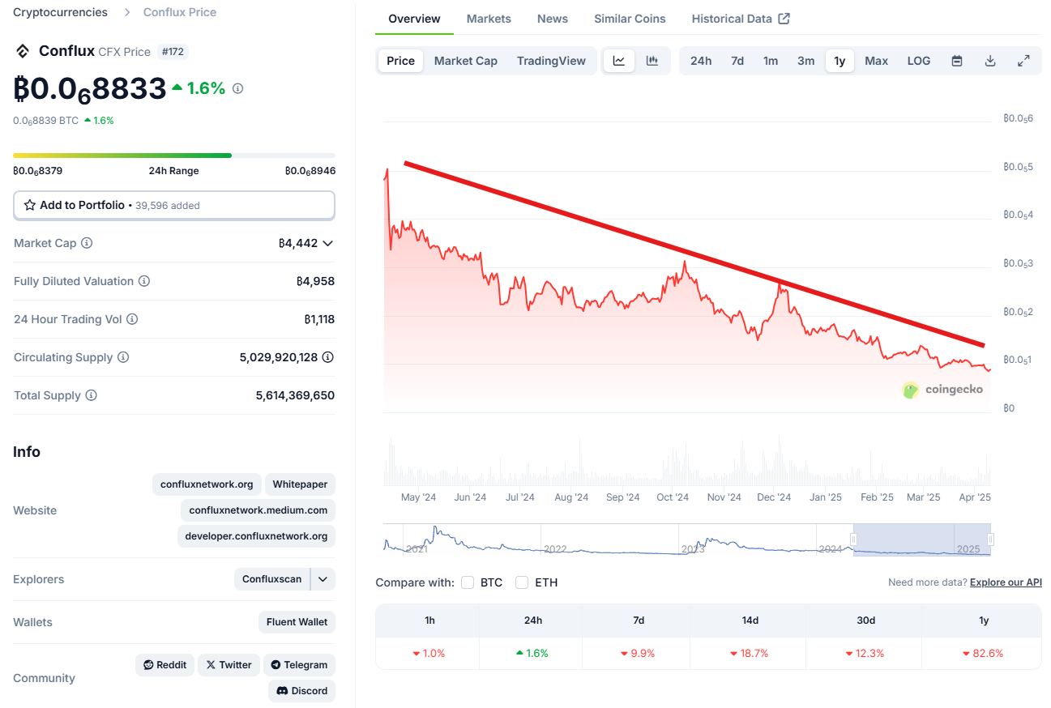Screen dimensions: 1051x708
Task: Click Circulating Supply label info icon
Action: (x=123, y=357)
